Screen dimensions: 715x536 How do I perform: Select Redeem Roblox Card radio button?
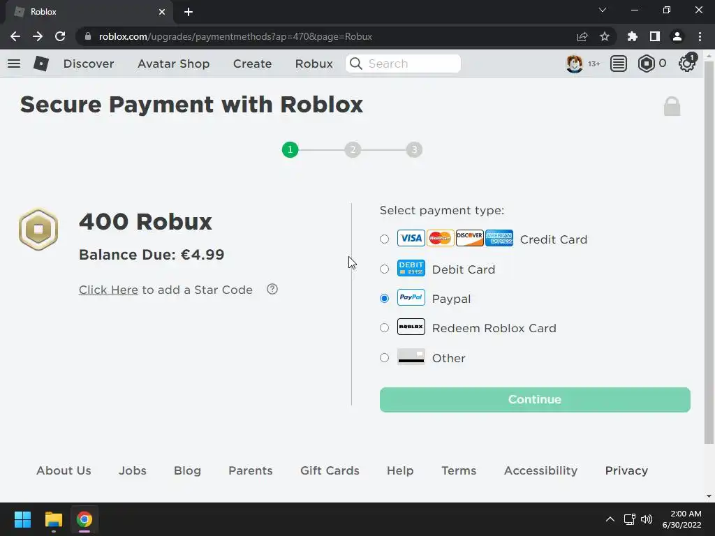385,328
